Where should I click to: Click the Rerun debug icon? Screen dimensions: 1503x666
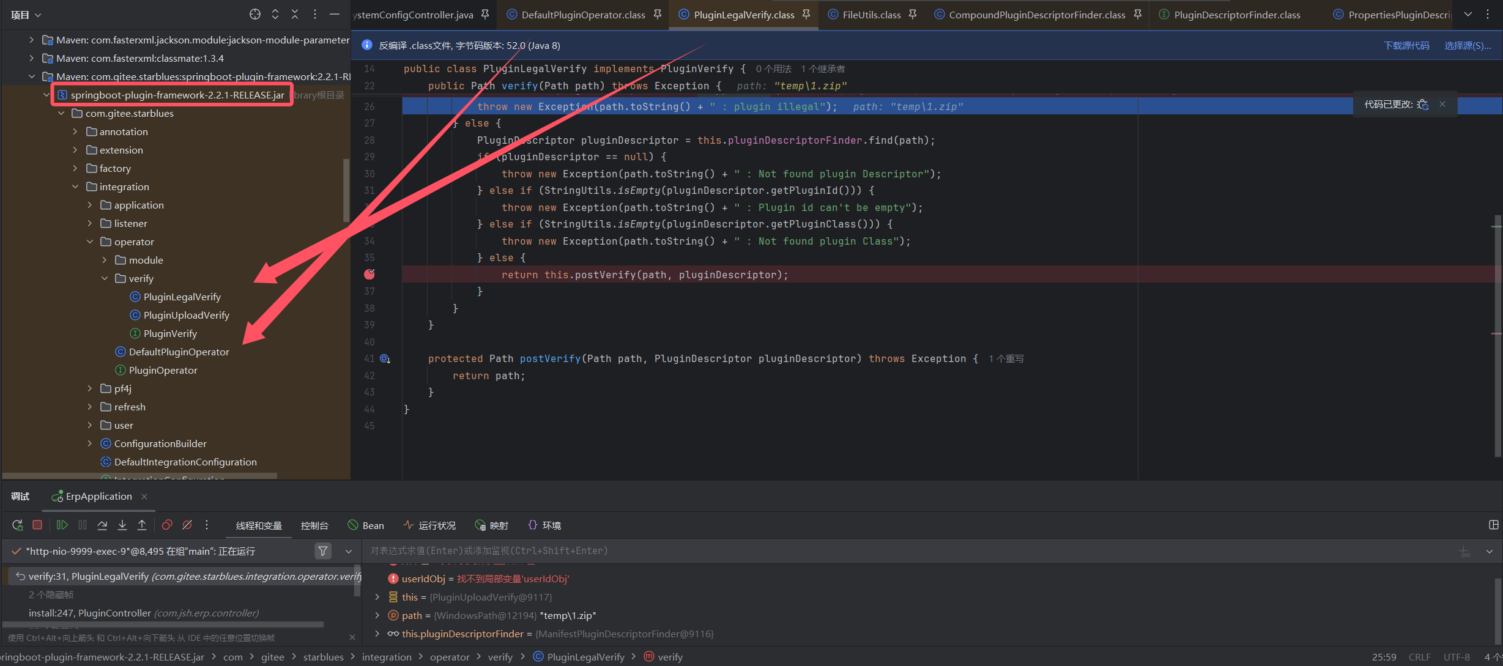point(17,525)
